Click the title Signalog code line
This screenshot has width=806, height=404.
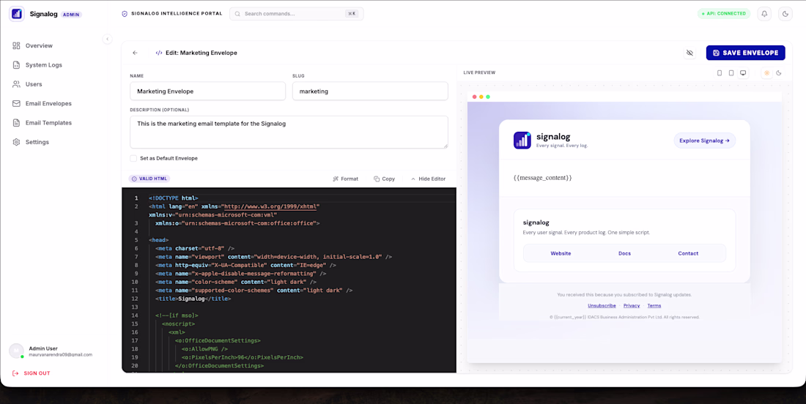[193, 299]
